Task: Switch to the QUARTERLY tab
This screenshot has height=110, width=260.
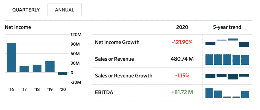Action: 26,10
